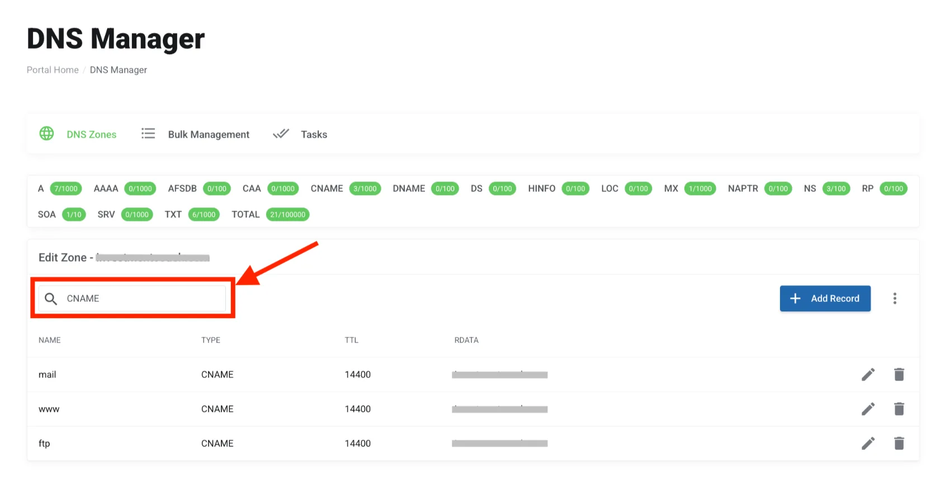950x493 pixels.
Task: Open the DNS Zones tab
Action: click(92, 135)
